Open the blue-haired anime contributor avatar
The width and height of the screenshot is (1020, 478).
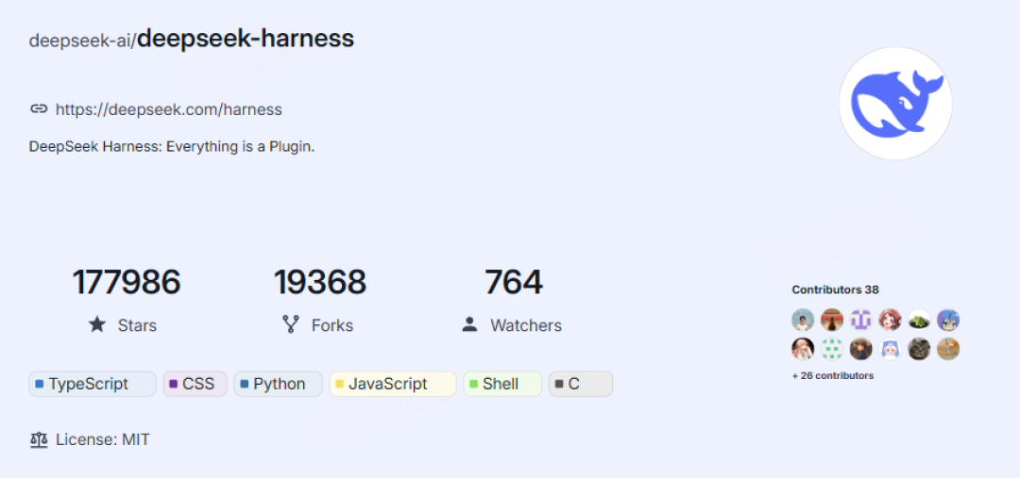point(948,320)
